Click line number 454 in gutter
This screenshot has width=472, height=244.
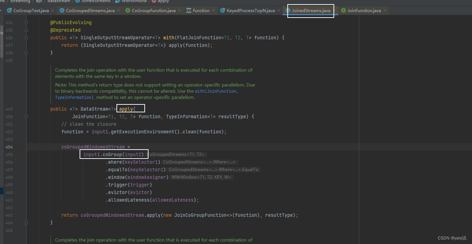pyautogui.click(x=9, y=147)
